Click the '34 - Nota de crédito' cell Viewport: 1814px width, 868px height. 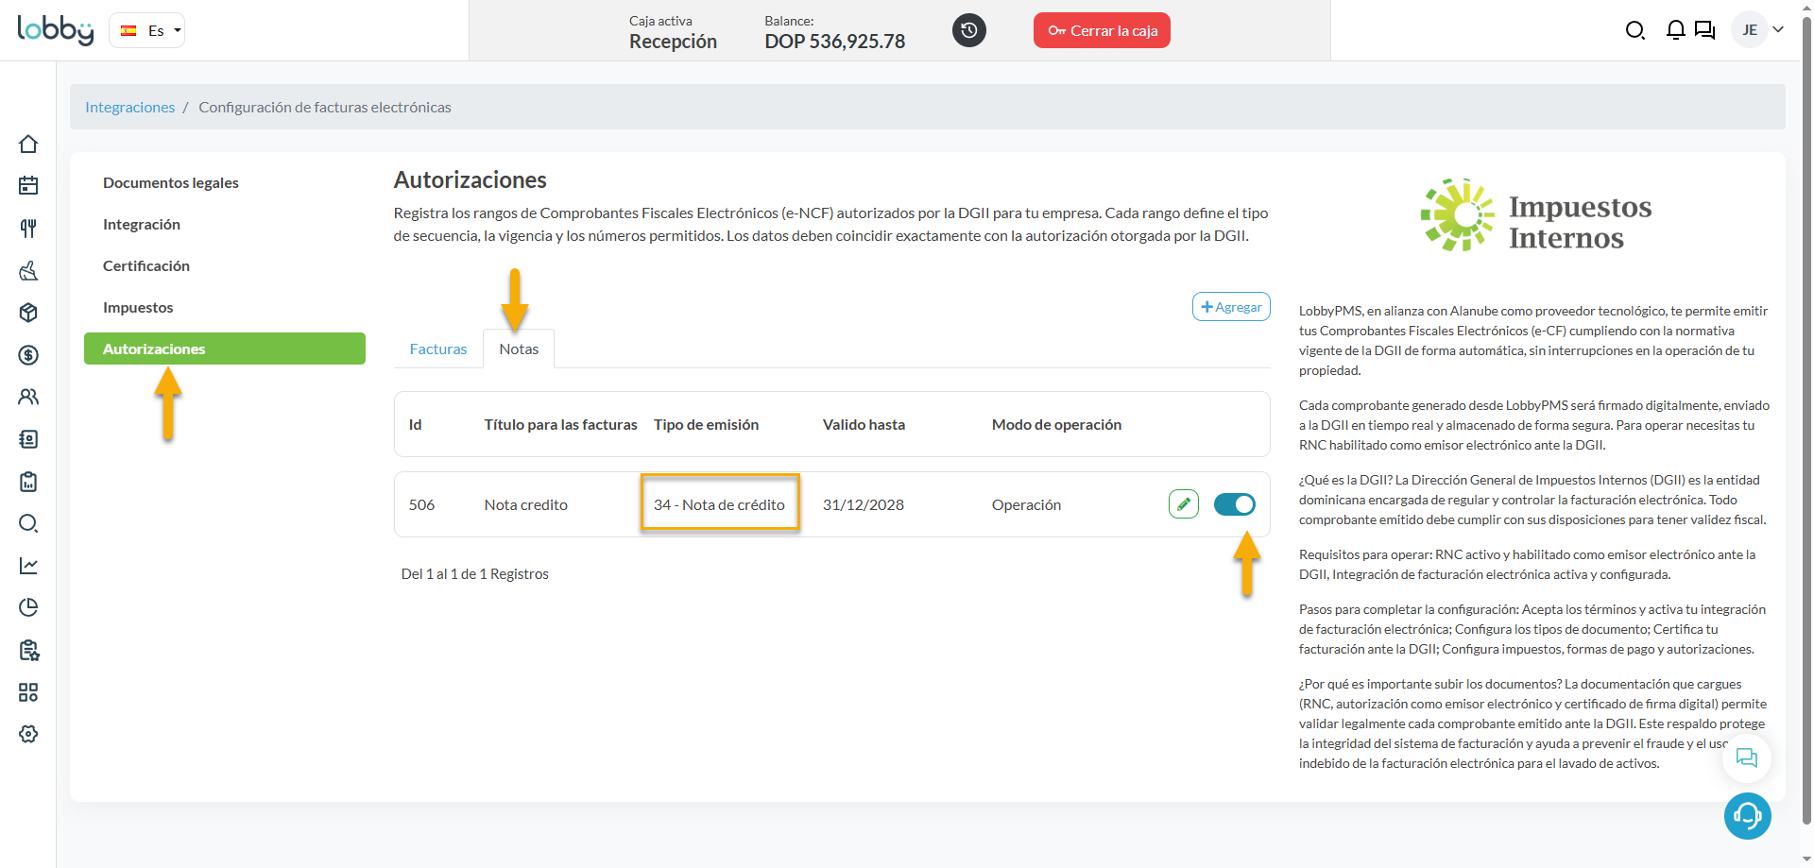click(719, 504)
